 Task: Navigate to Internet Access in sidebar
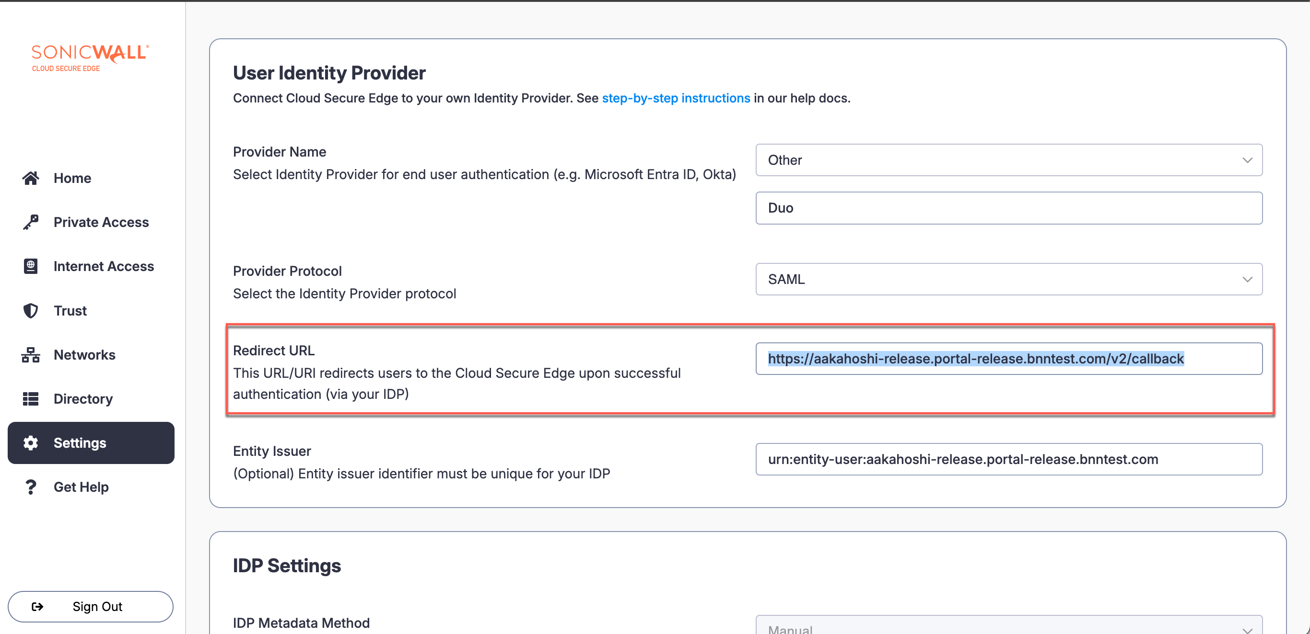coord(103,266)
